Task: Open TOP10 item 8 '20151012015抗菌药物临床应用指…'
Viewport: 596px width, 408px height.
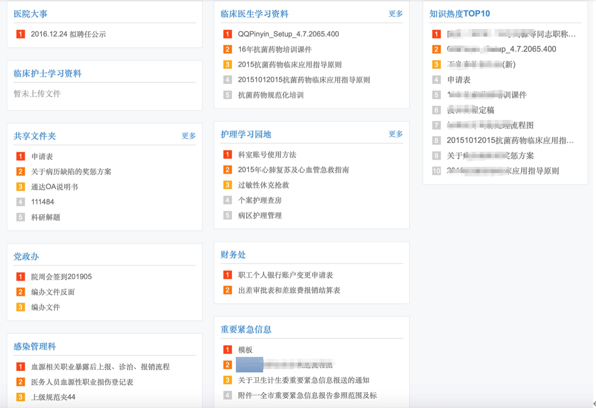Action: pos(510,140)
